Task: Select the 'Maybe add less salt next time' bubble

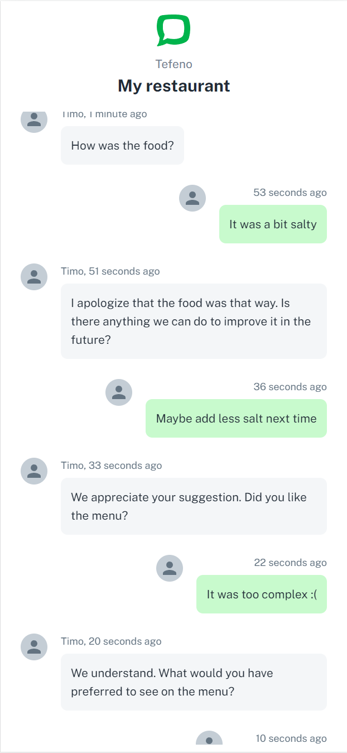Action: (x=236, y=419)
